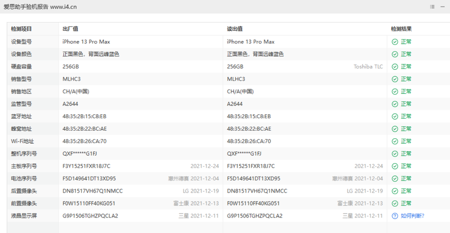Click the green check icon for 销售地区
The height and width of the screenshot is (233, 450).
click(x=395, y=92)
